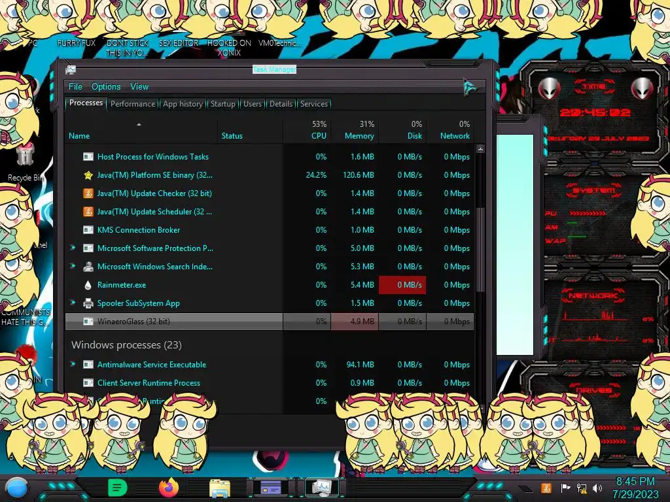670x502 pixels.
Task: Click the Client Server Runtime Process icon
Action: click(88, 383)
